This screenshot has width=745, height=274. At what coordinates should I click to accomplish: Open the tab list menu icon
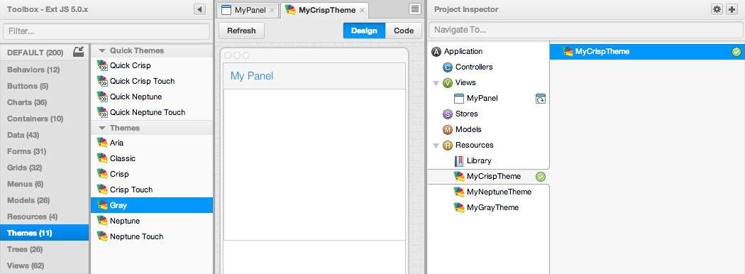click(x=415, y=9)
